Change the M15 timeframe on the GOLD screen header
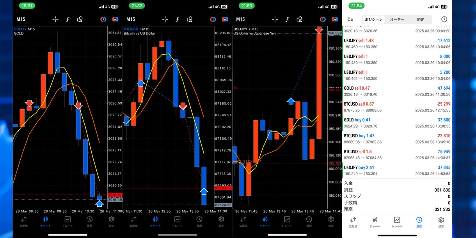The width and height of the screenshot is (476, 238). pyautogui.click(x=21, y=19)
